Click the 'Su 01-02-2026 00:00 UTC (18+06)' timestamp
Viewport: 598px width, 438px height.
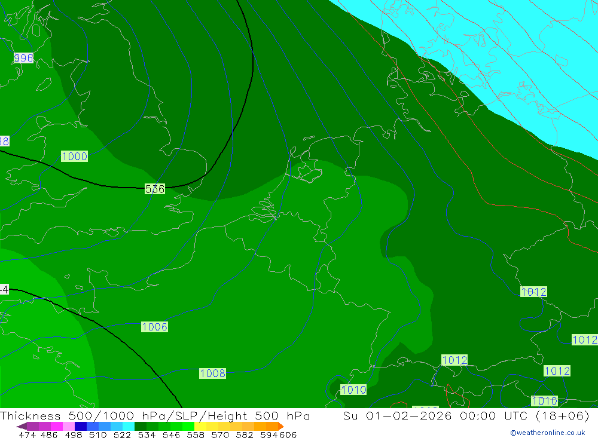[466, 415]
